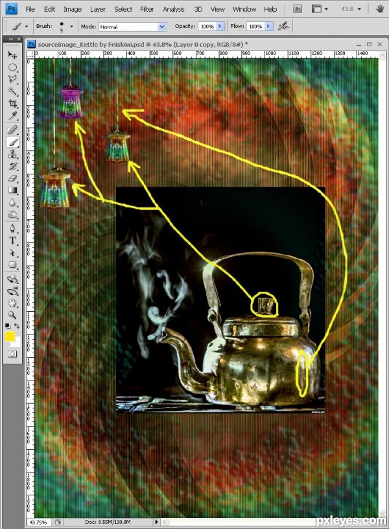389x529 pixels.
Task: Open the yellow foreground color picker
Action: click(10, 336)
